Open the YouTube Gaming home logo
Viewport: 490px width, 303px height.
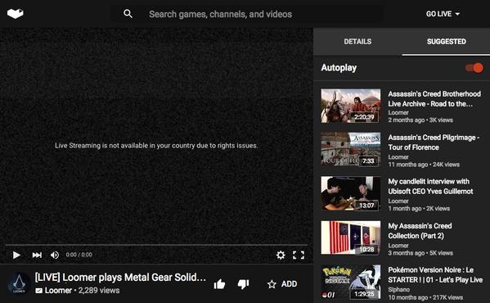(x=15, y=14)
